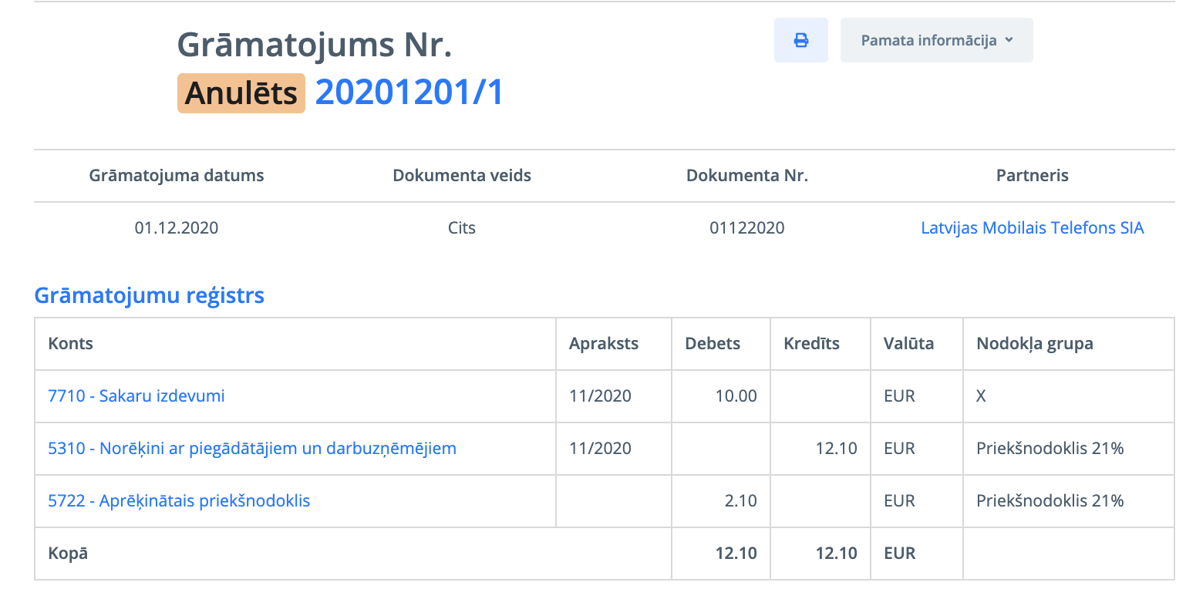The width and height of the screenshot is (1186, 589).
Task: Click the Nodokļa grupa column header
Action: point(1034,344)
